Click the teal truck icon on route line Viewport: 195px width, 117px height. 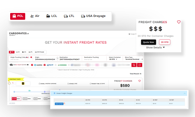29,90
